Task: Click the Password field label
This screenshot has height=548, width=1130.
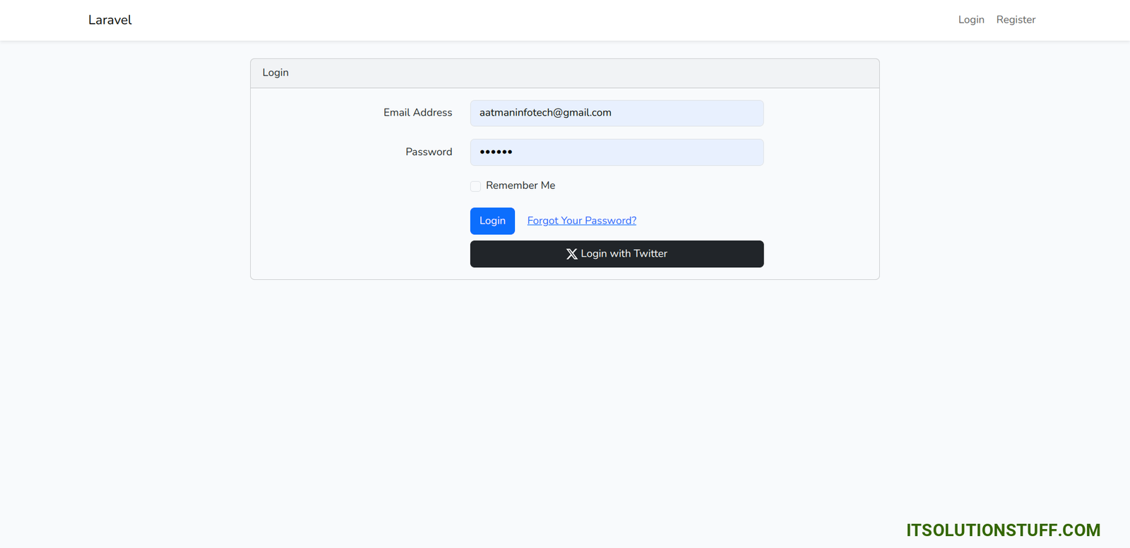Action: pyautogui.click(x=429, y=152)
